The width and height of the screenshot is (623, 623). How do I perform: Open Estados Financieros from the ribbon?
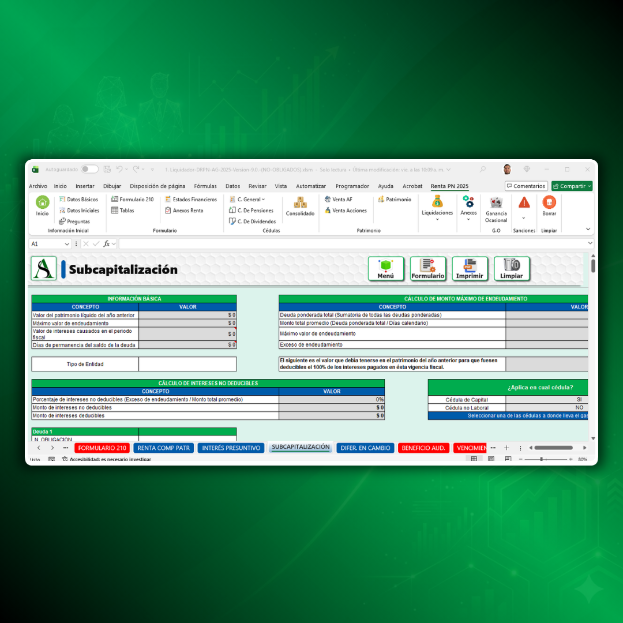(191, 200)
